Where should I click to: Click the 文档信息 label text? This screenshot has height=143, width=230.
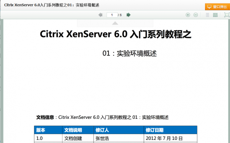[x=45, y=117]
